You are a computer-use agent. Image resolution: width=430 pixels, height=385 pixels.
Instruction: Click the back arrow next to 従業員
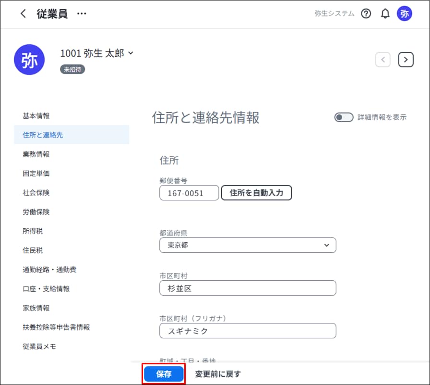click(x=23, y=14)
